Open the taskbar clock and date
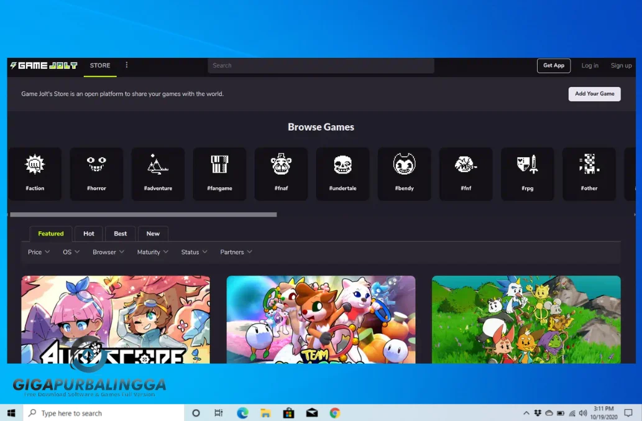This screenshot has height=421, width=642. 604,413
